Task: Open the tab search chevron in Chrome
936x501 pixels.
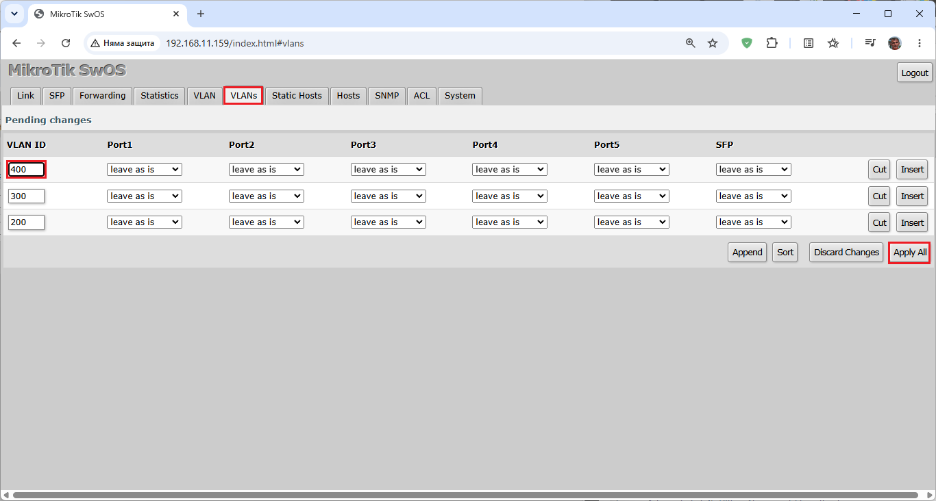Action: pyautogui.click(x=14, y=14)
